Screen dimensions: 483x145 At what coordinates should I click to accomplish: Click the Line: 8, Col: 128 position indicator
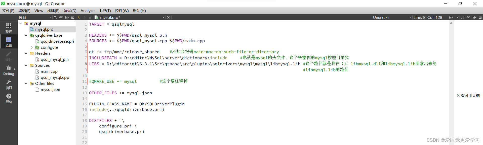point(428,17)
